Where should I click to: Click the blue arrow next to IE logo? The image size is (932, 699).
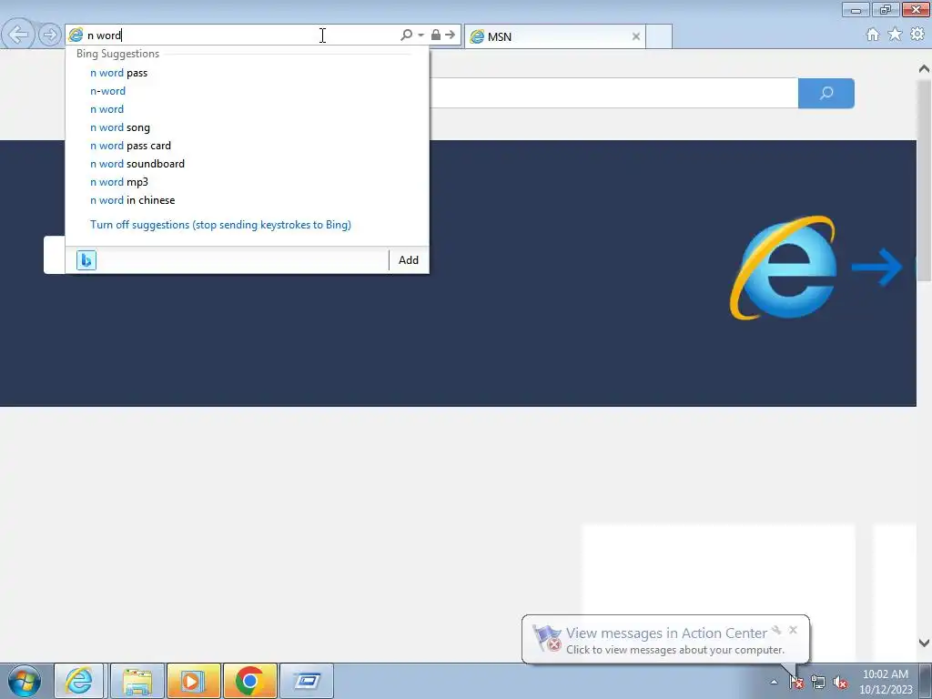pos(877,268)
